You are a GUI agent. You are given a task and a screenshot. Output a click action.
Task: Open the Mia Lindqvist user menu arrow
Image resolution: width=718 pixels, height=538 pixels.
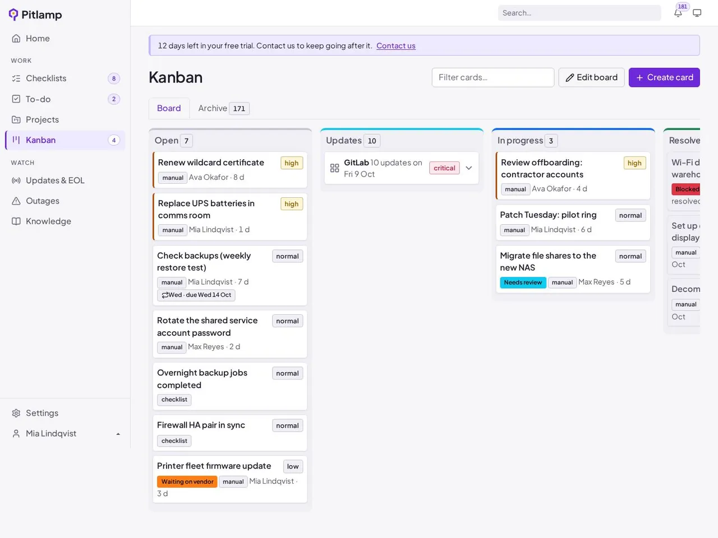[118, 434]
